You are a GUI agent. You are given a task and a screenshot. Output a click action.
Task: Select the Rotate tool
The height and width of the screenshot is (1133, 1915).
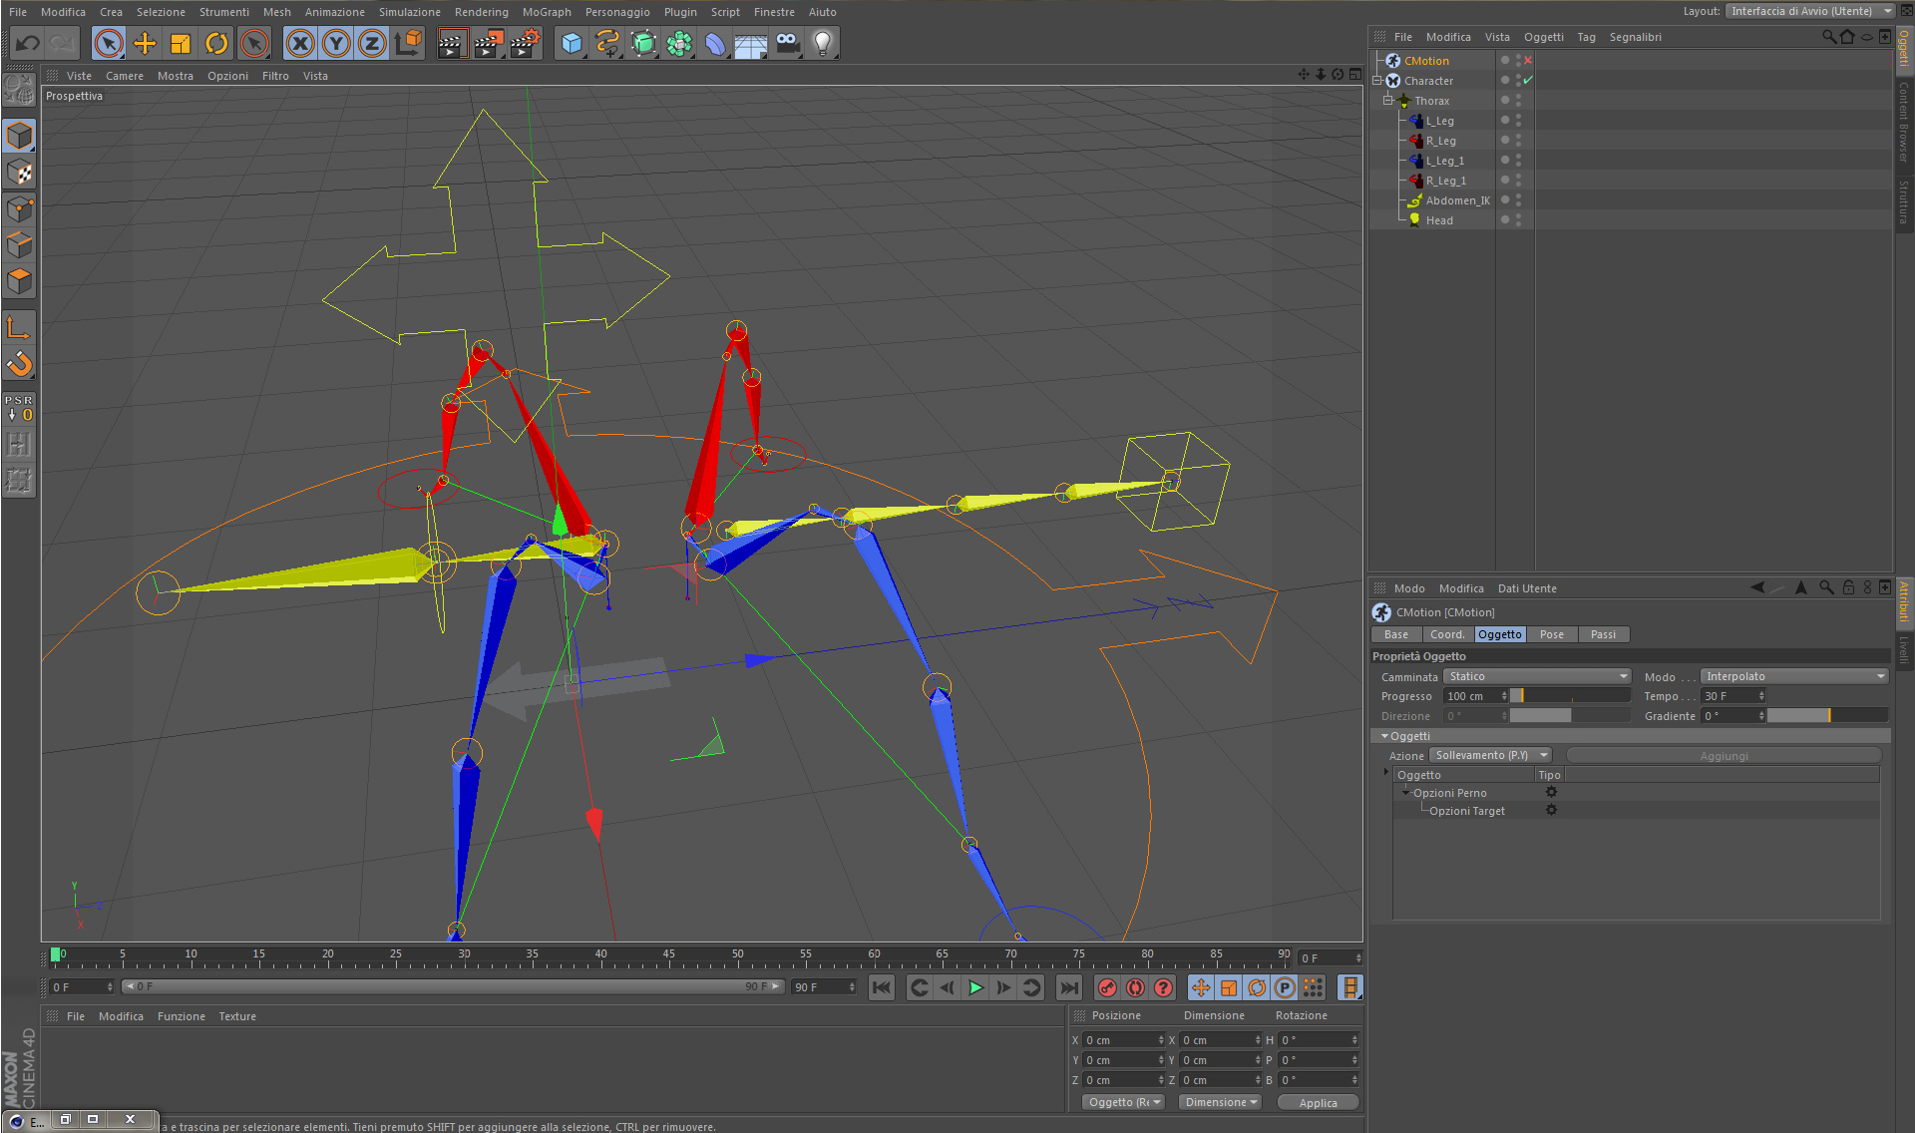[x=216, y=43]
